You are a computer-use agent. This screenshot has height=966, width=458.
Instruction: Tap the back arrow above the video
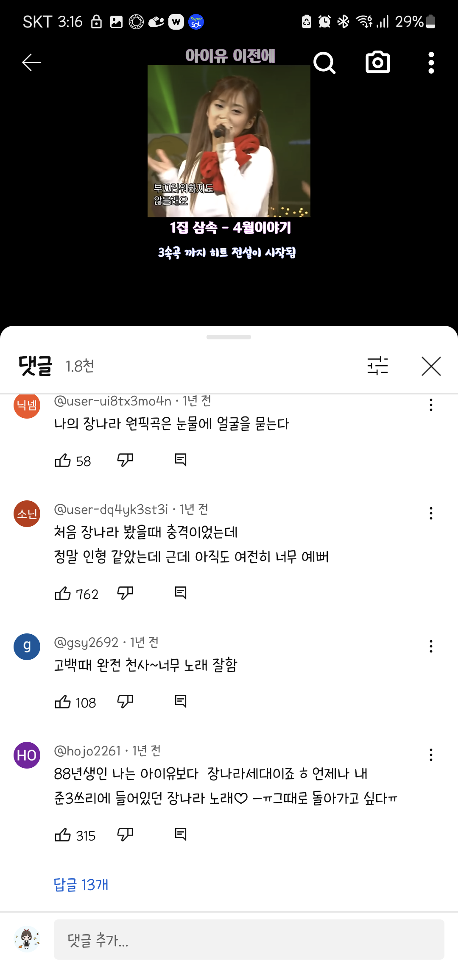tap(31, 63)
